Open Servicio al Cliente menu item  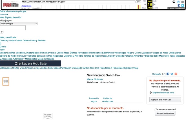(55, 53)
